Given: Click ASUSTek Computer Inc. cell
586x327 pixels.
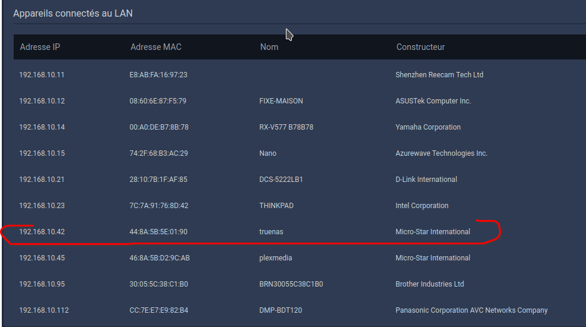Looking at the screenshot, I should point(433,101).
